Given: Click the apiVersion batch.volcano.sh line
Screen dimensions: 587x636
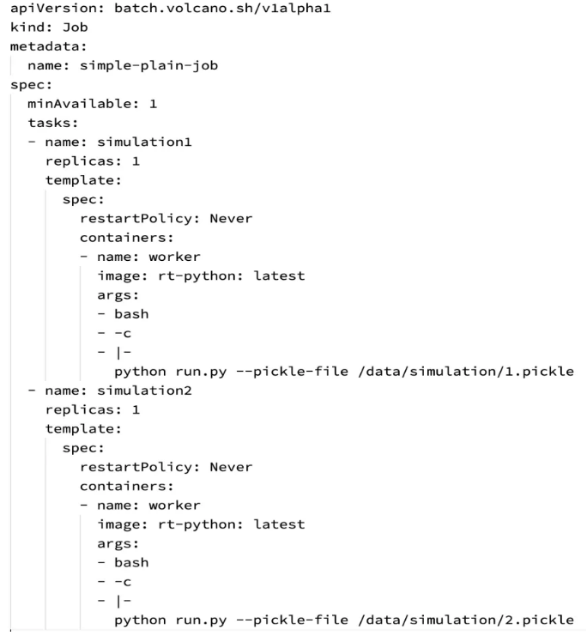Looking at the screenshot, I should [171, 9].
